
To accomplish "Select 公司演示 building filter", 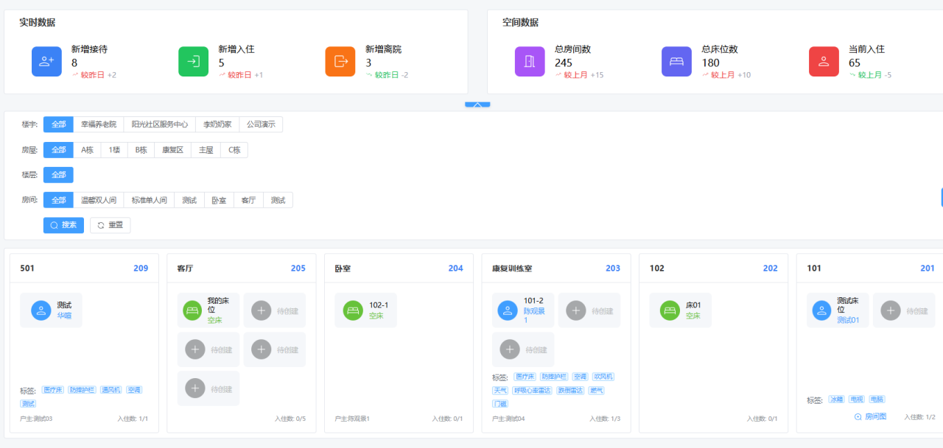I will click(261, 124).
